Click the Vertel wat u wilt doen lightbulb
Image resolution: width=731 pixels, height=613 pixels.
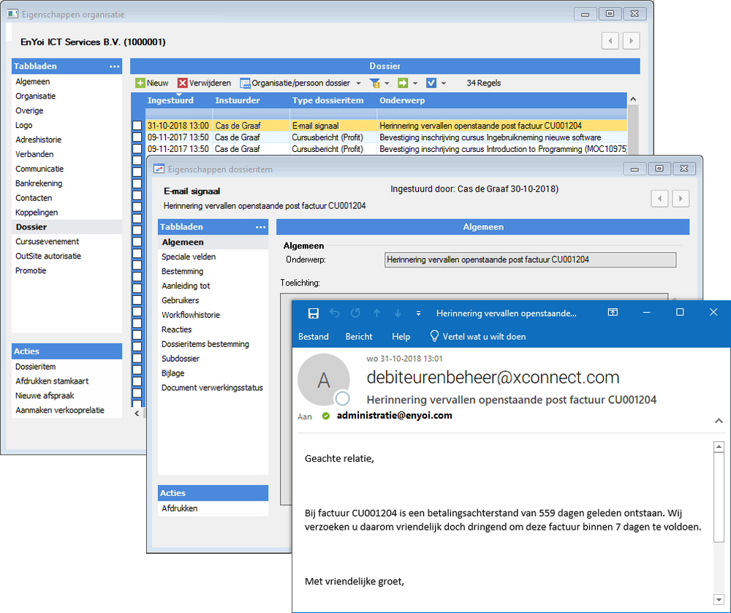pyautogui.click(x=433, y=335)
